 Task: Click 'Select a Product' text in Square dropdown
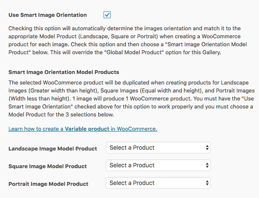(132, 165)
